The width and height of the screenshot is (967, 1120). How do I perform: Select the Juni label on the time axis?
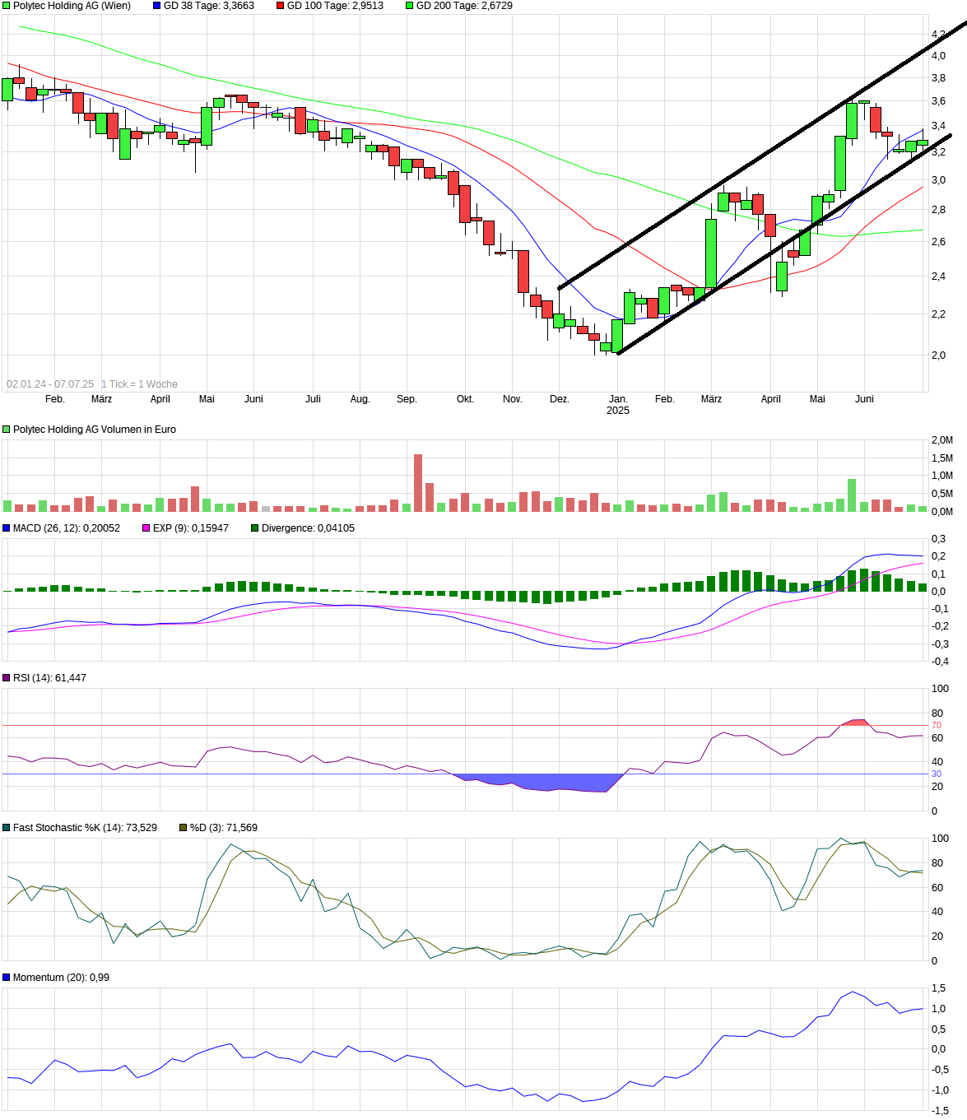tap(864, 398)
